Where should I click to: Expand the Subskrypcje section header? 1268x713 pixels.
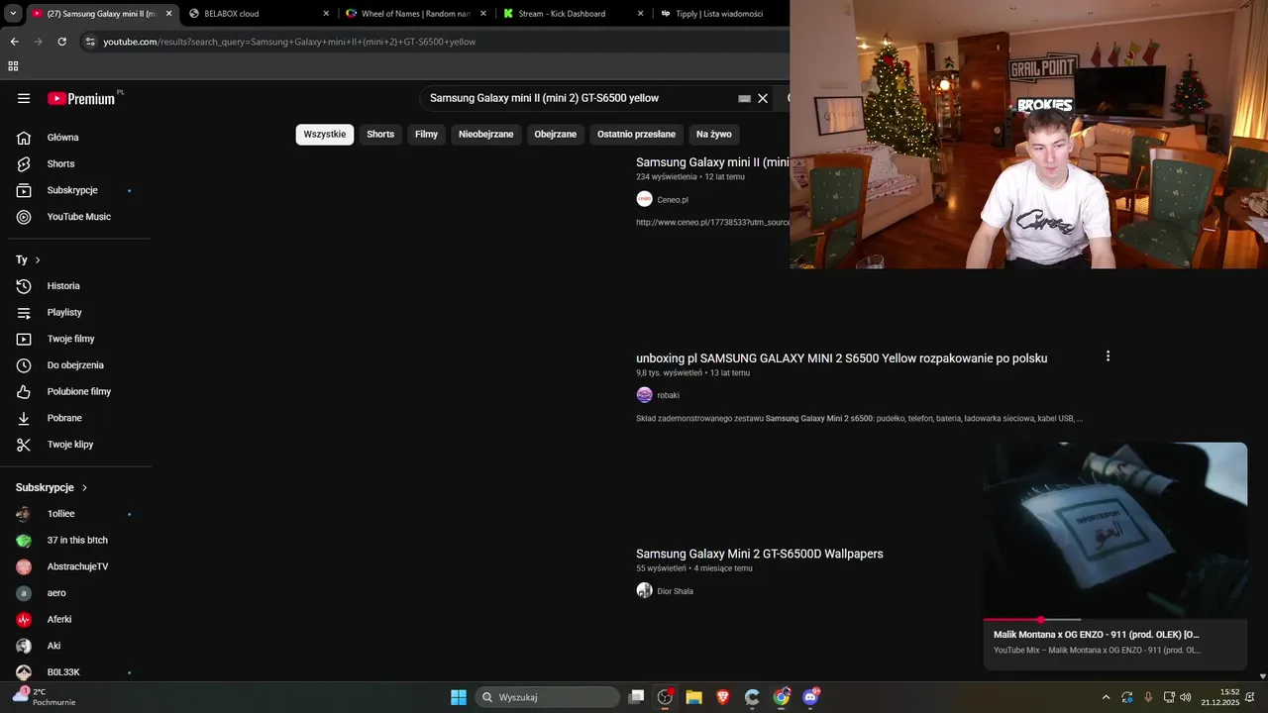(52, 488)
